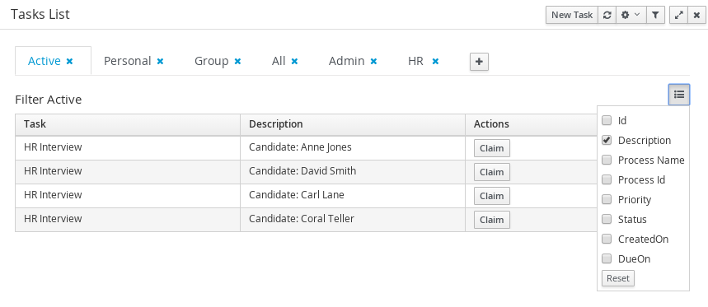Click the X icon beside expand arrows

pos(696,15)
